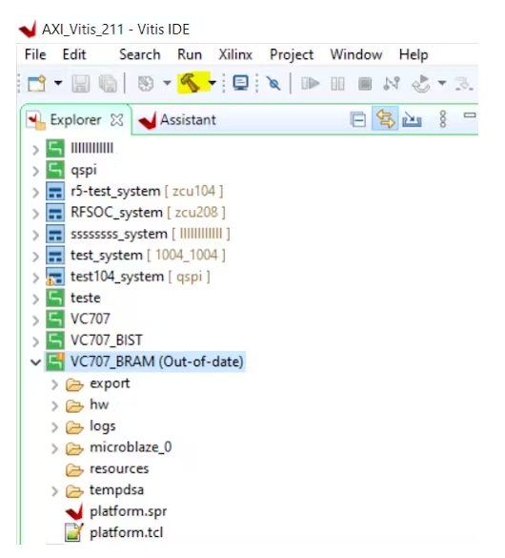Click the Import icon in Explorer toolbar
This screenshot has width=505, height=558.
tap(412, 119)
